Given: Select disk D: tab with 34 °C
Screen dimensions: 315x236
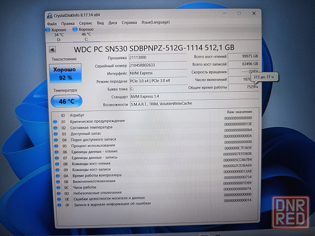Looking at the screenshot, I should tap(59, 34).
